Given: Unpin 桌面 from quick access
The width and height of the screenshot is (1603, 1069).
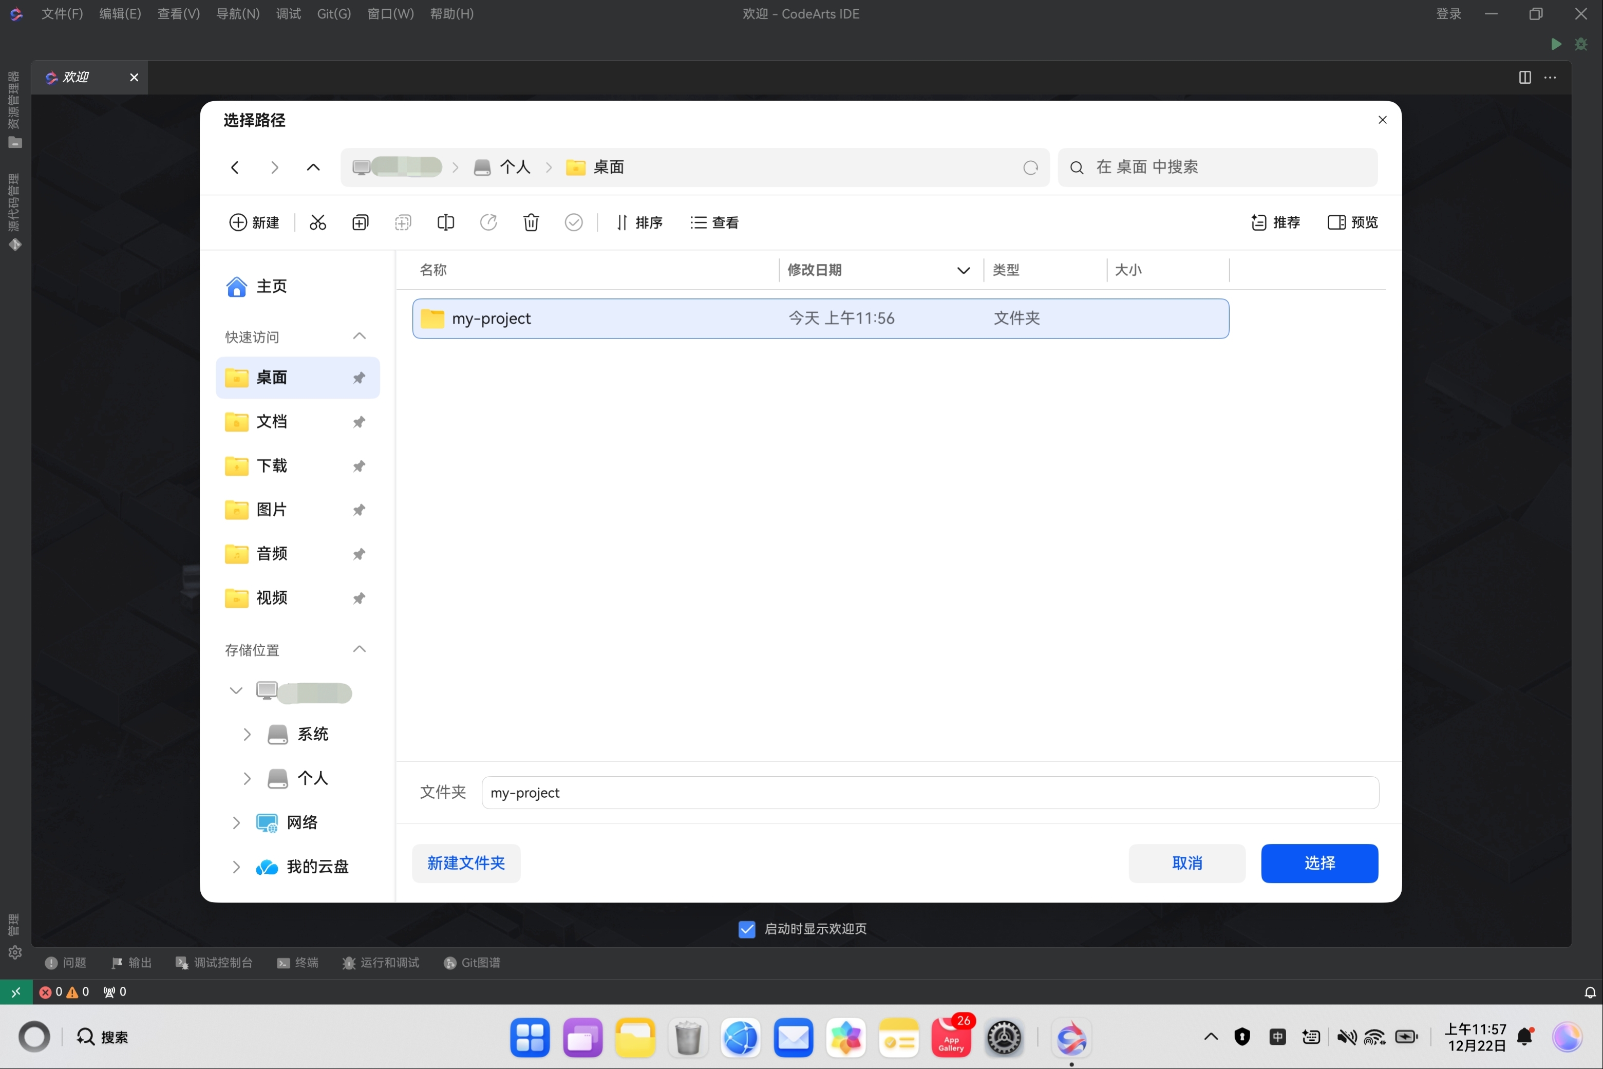Looking at the screenshot, I should pyautogui.click(x=359, y=378).
